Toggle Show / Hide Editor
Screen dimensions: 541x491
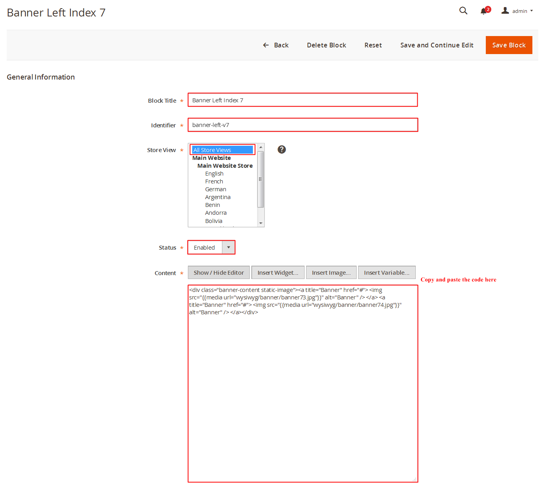(x=218, y=273)
